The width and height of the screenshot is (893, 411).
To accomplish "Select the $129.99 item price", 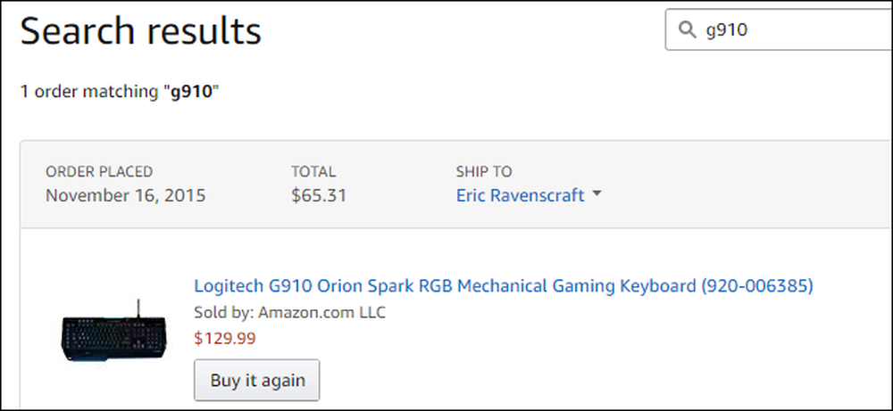I will click(225, 339).
